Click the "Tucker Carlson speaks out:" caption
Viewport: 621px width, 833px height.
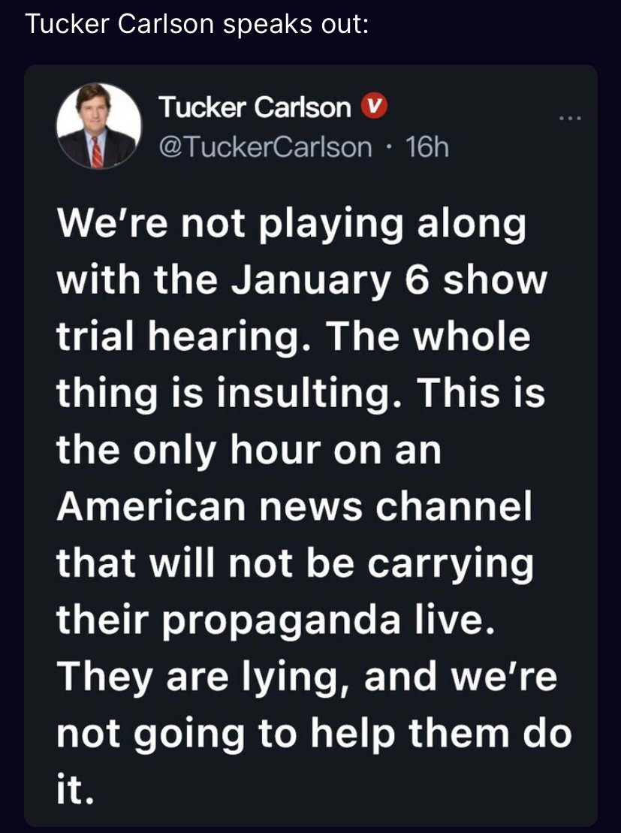tap(196, 23)
